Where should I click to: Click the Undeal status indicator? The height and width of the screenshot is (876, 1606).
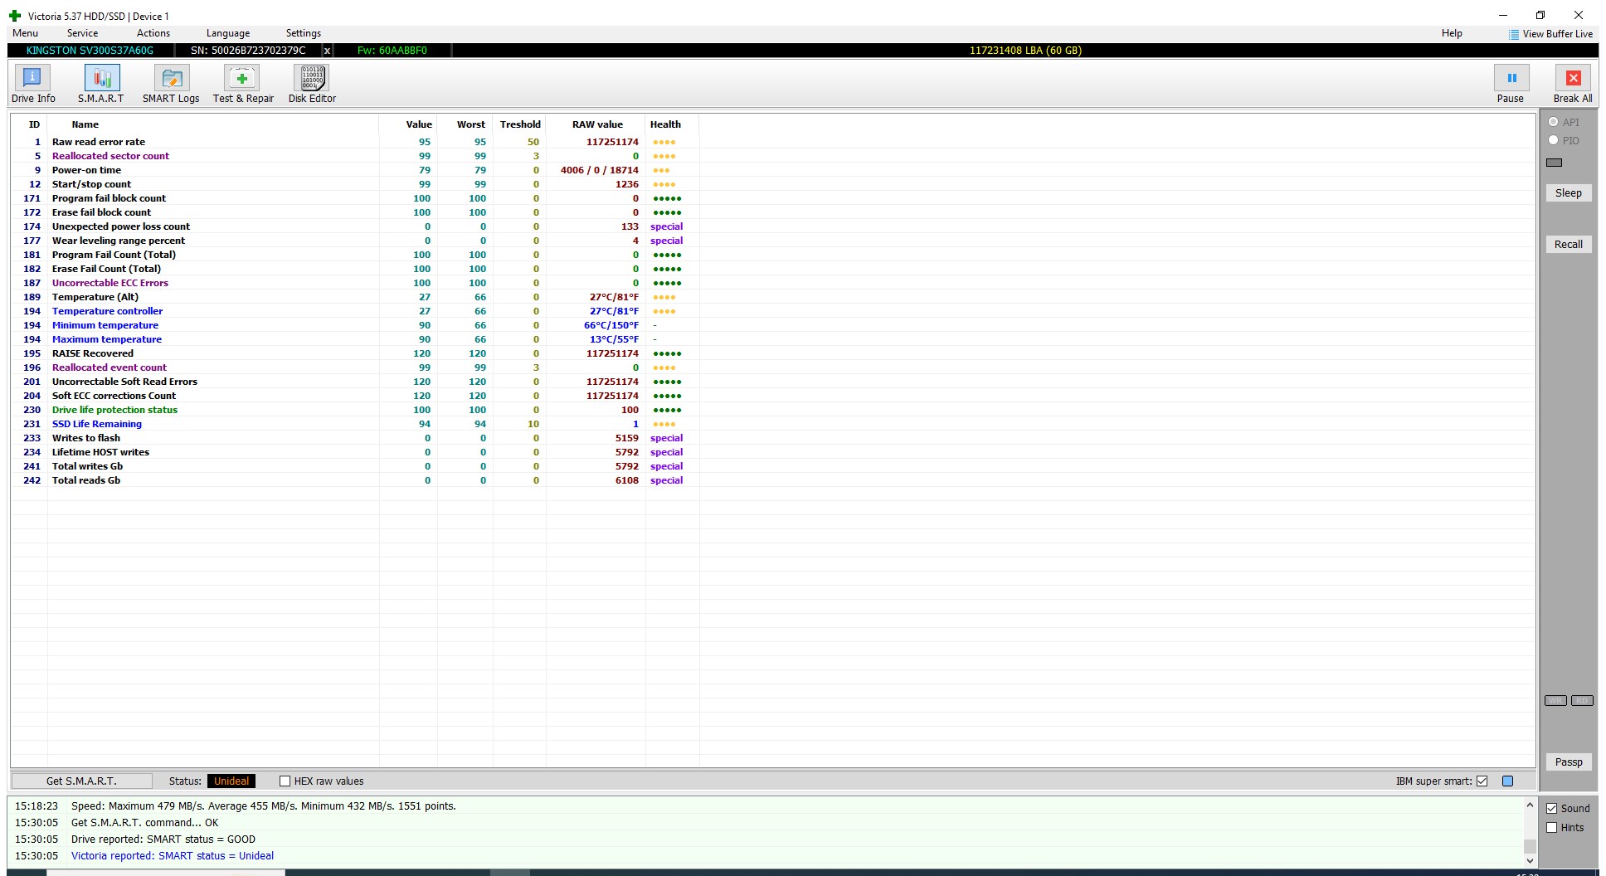[x=231, y=781]
